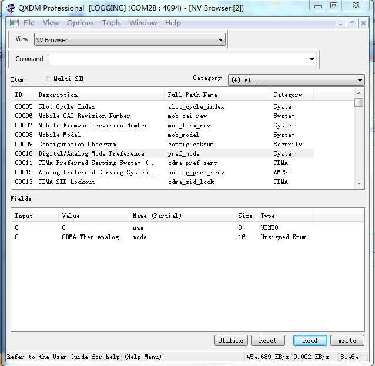The width and height of the screenshot is (375, 366).
Task: Open the Command dropdown arrow
Action: [312, 59]
